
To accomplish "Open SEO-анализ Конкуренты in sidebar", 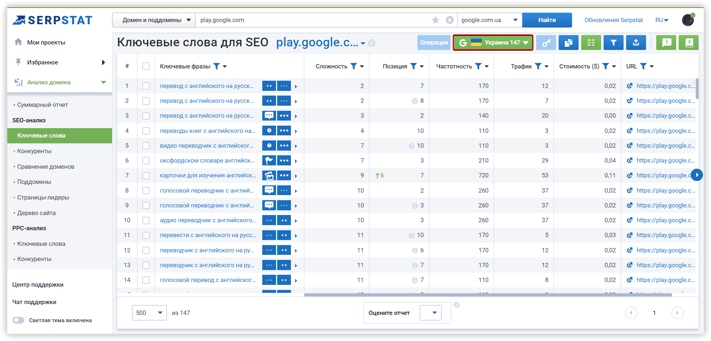I will click(34, 151).
